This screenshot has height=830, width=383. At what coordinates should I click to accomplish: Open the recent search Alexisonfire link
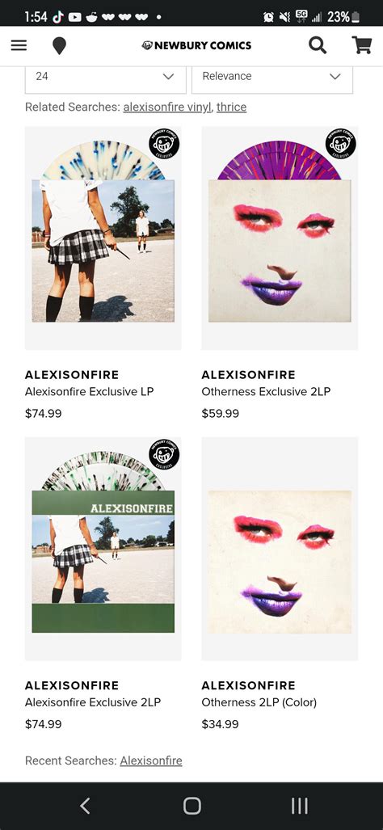tap(151, 760)
